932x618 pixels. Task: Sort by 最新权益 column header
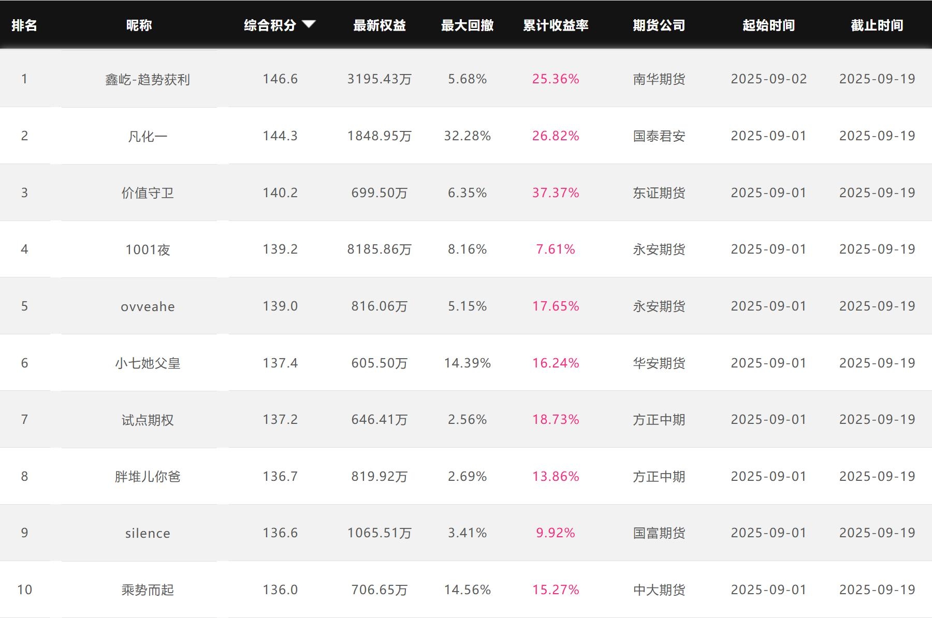pyautogui.click(x=379, y=25)
